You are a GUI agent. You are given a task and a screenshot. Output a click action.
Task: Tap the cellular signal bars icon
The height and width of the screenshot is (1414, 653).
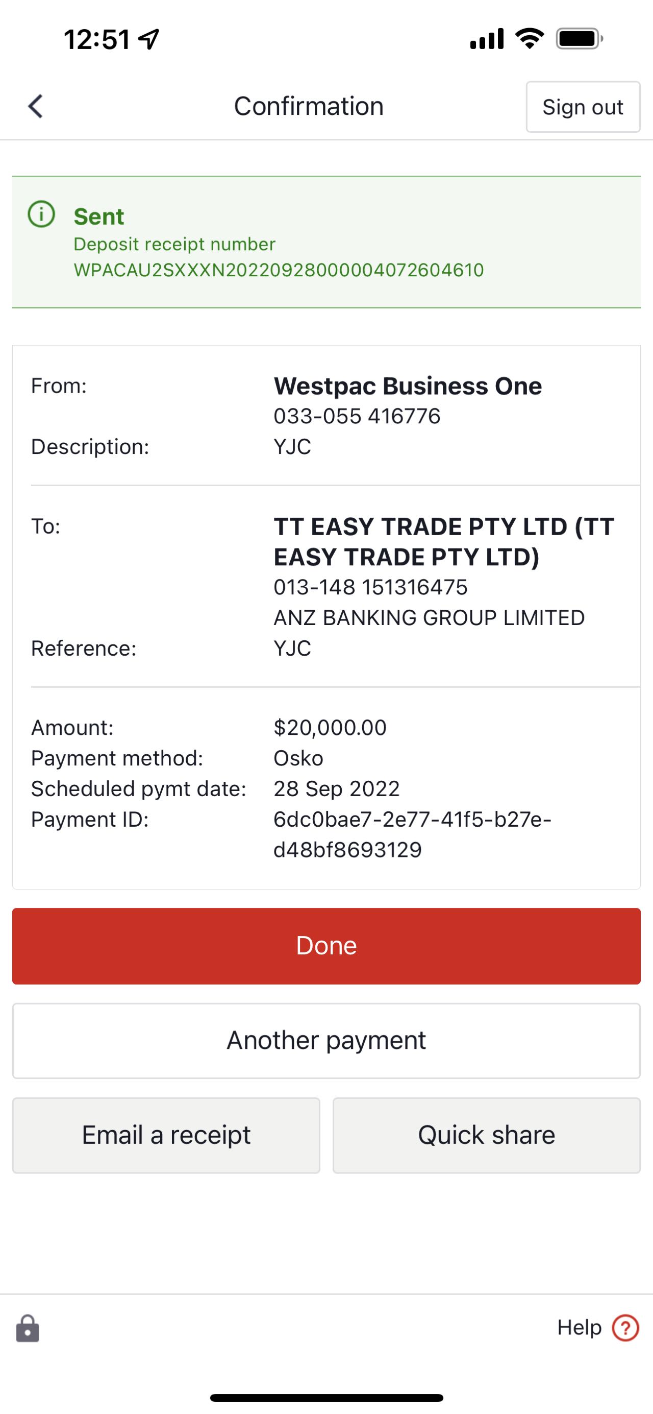487,39
